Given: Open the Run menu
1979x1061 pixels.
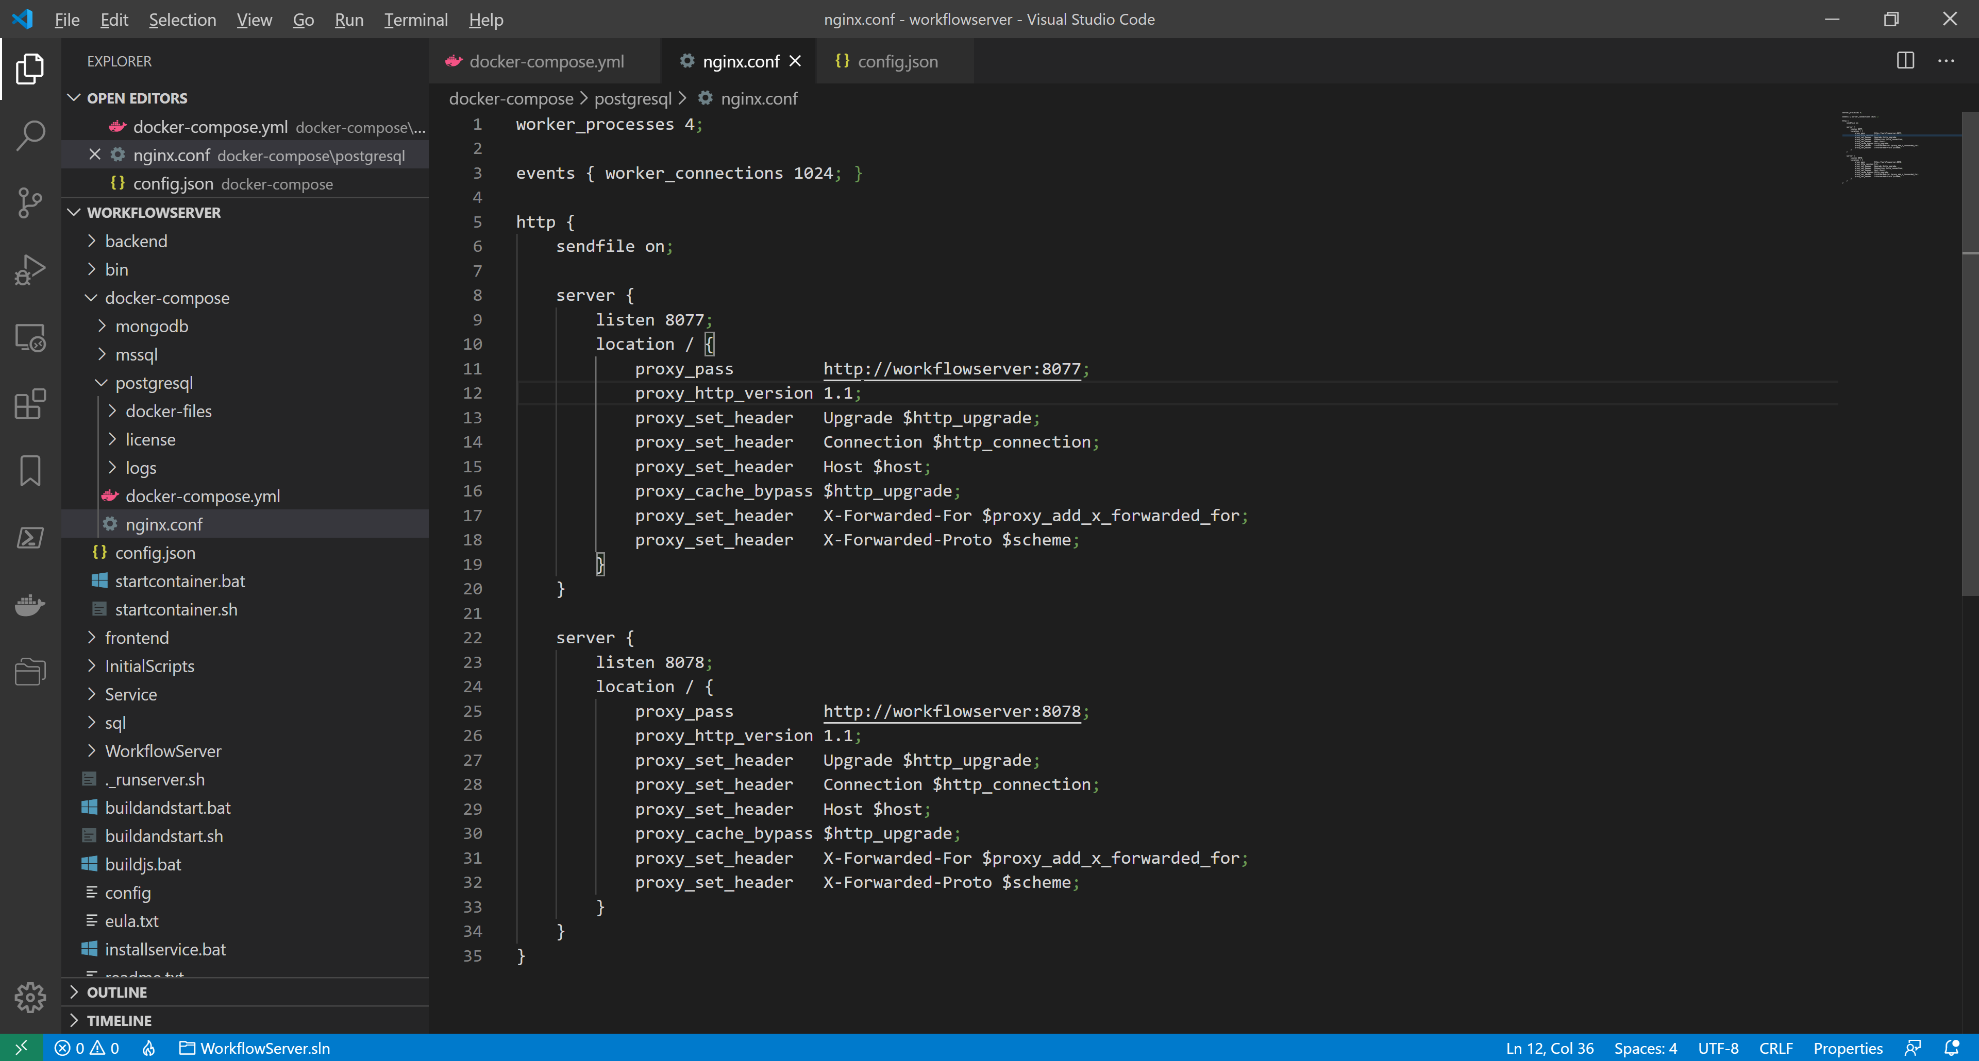Looking at the screenshot, I should 349,20.
